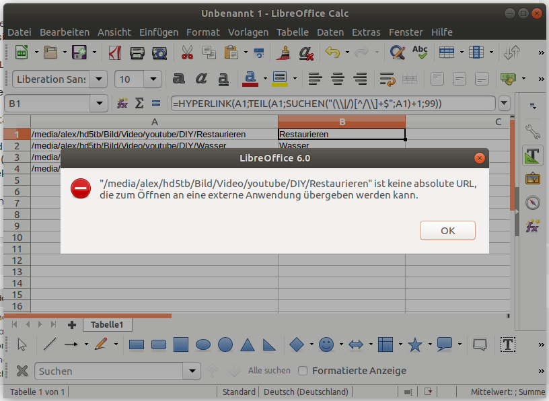Open sidebar Gallery icon
Screen dimensions: 549x401
(533, 179)
